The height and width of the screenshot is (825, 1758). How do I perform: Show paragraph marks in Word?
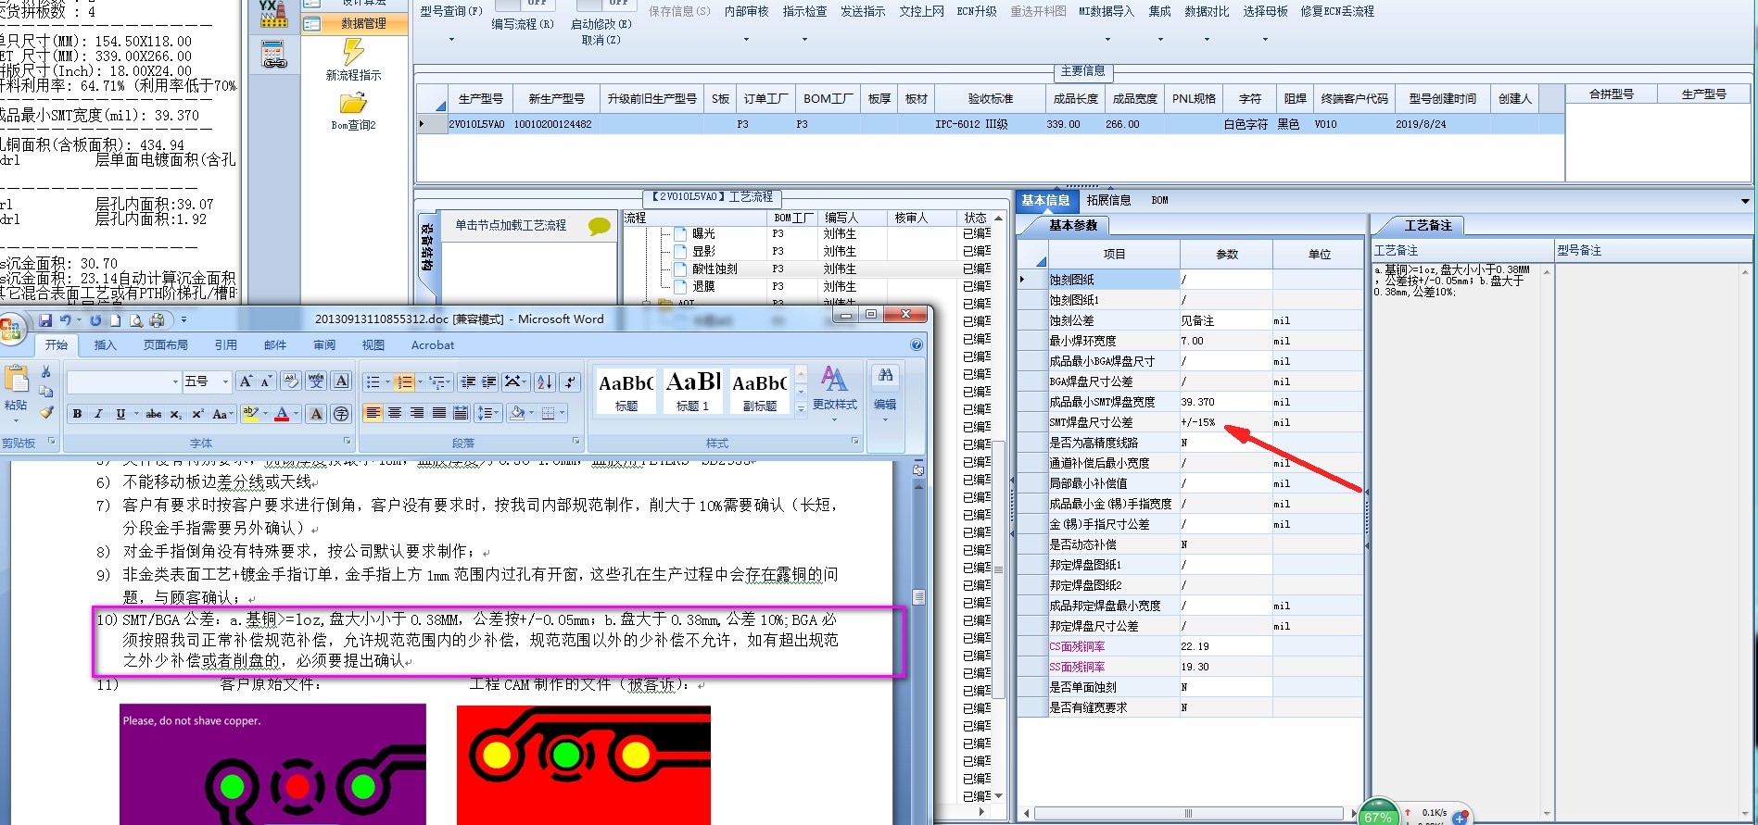571,381
